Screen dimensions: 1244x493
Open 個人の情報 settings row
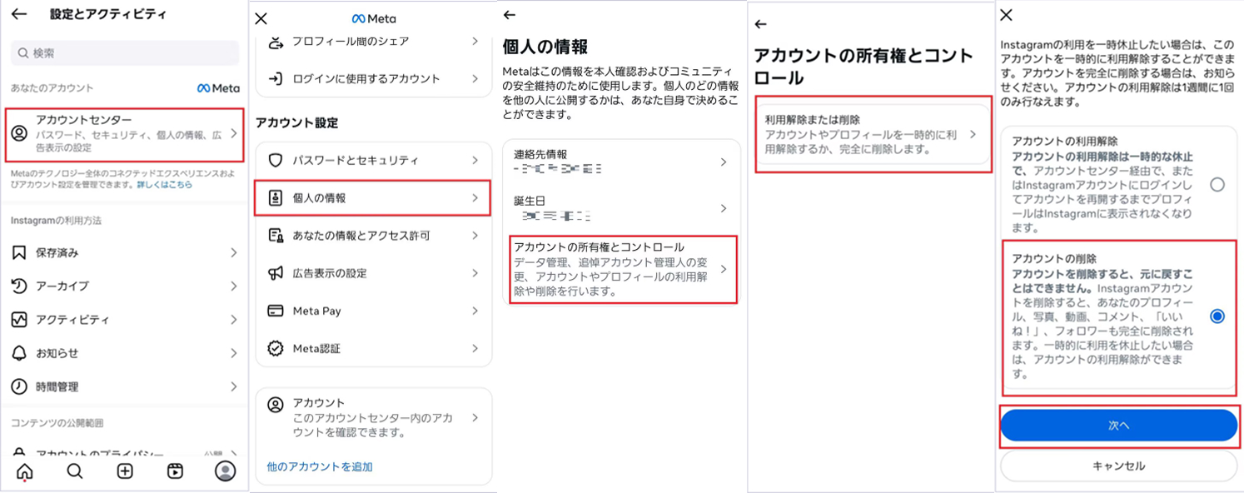372,198
